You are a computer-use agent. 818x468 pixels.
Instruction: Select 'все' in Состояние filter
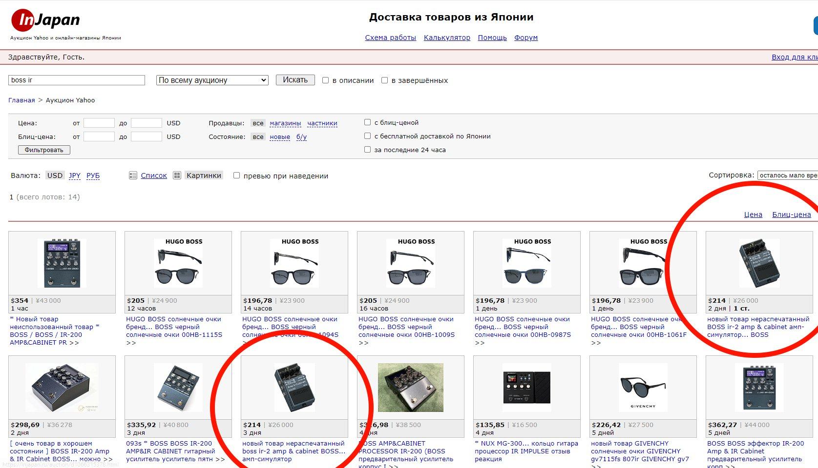[258, 137]
